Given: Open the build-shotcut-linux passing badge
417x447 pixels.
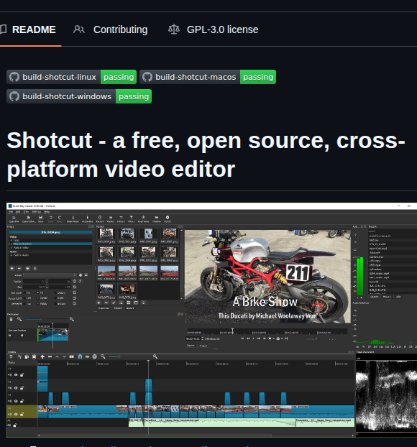Looking at the screenshot, I should click(72, 77).
